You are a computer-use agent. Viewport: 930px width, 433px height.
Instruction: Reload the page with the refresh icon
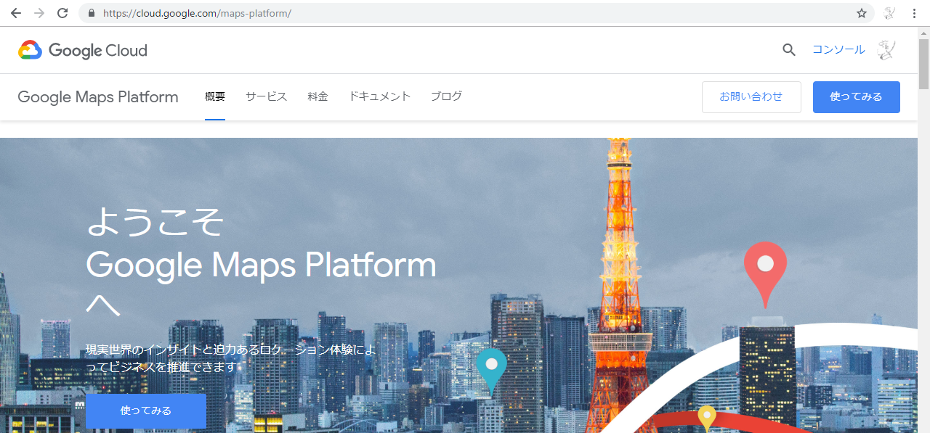pos(62,13)
